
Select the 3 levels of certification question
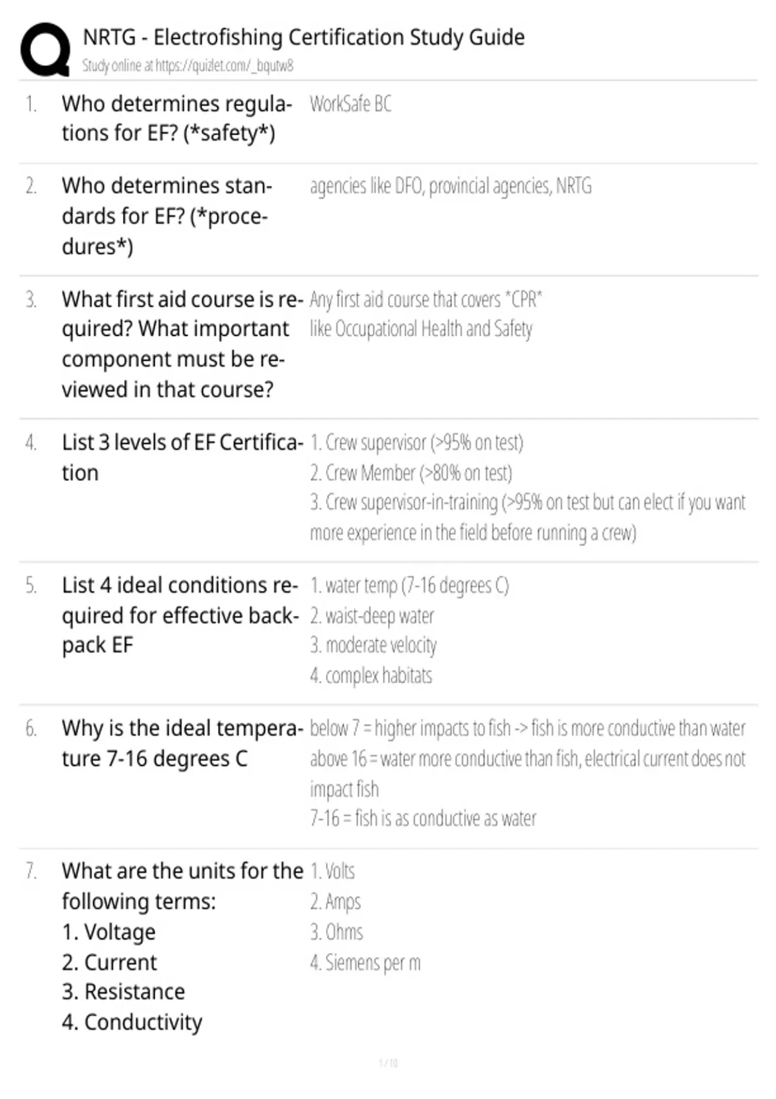[x=182, y=458]
